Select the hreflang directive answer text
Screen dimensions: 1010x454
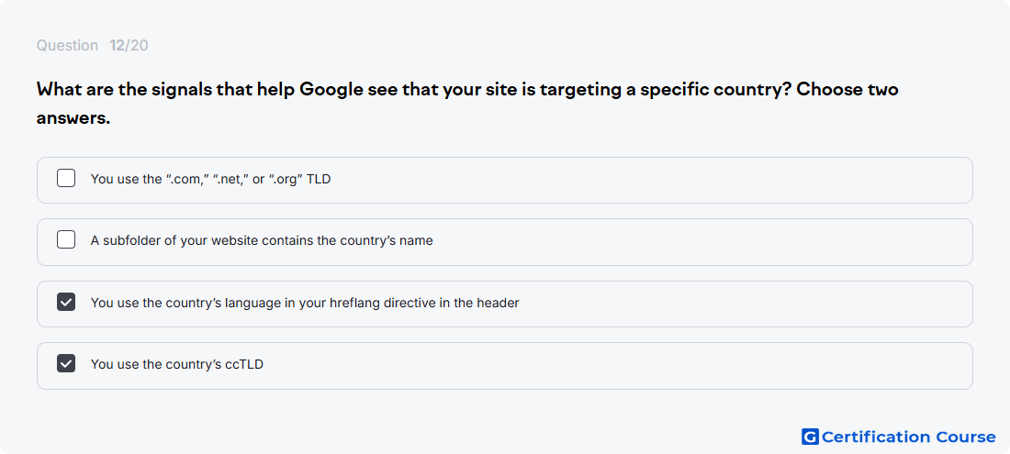tap(305, 303)
